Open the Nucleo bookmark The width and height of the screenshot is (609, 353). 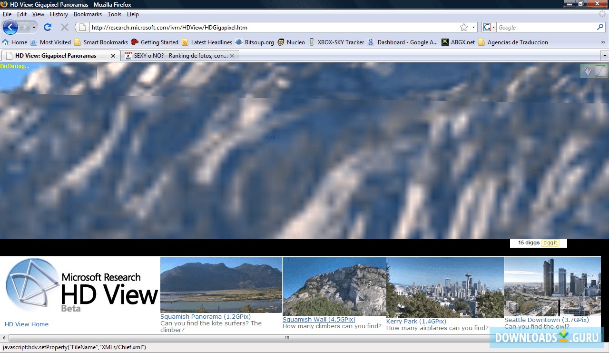click(292, 42)
